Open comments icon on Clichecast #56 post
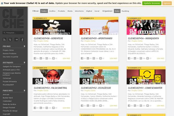174x116 pixels. coord(54,58)
